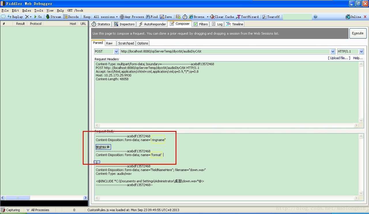Click the Find binoculars button
Screen dimensions: 369x214
[152, 17]
